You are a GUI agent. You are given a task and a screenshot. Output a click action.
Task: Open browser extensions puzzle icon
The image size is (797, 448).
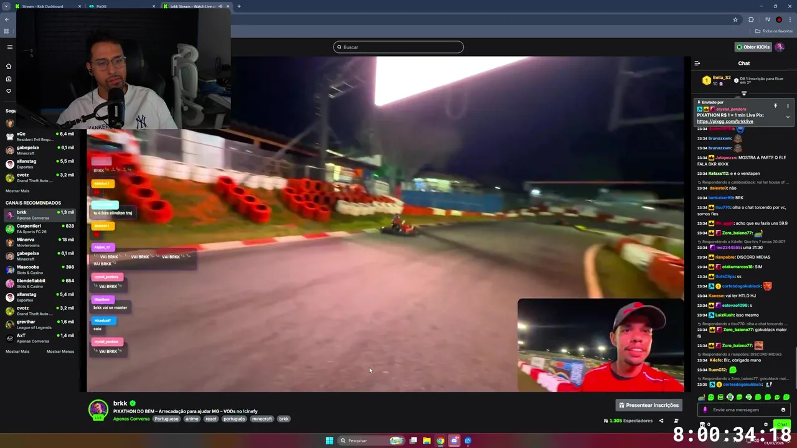pyautogui.click(x=751, y=19)
